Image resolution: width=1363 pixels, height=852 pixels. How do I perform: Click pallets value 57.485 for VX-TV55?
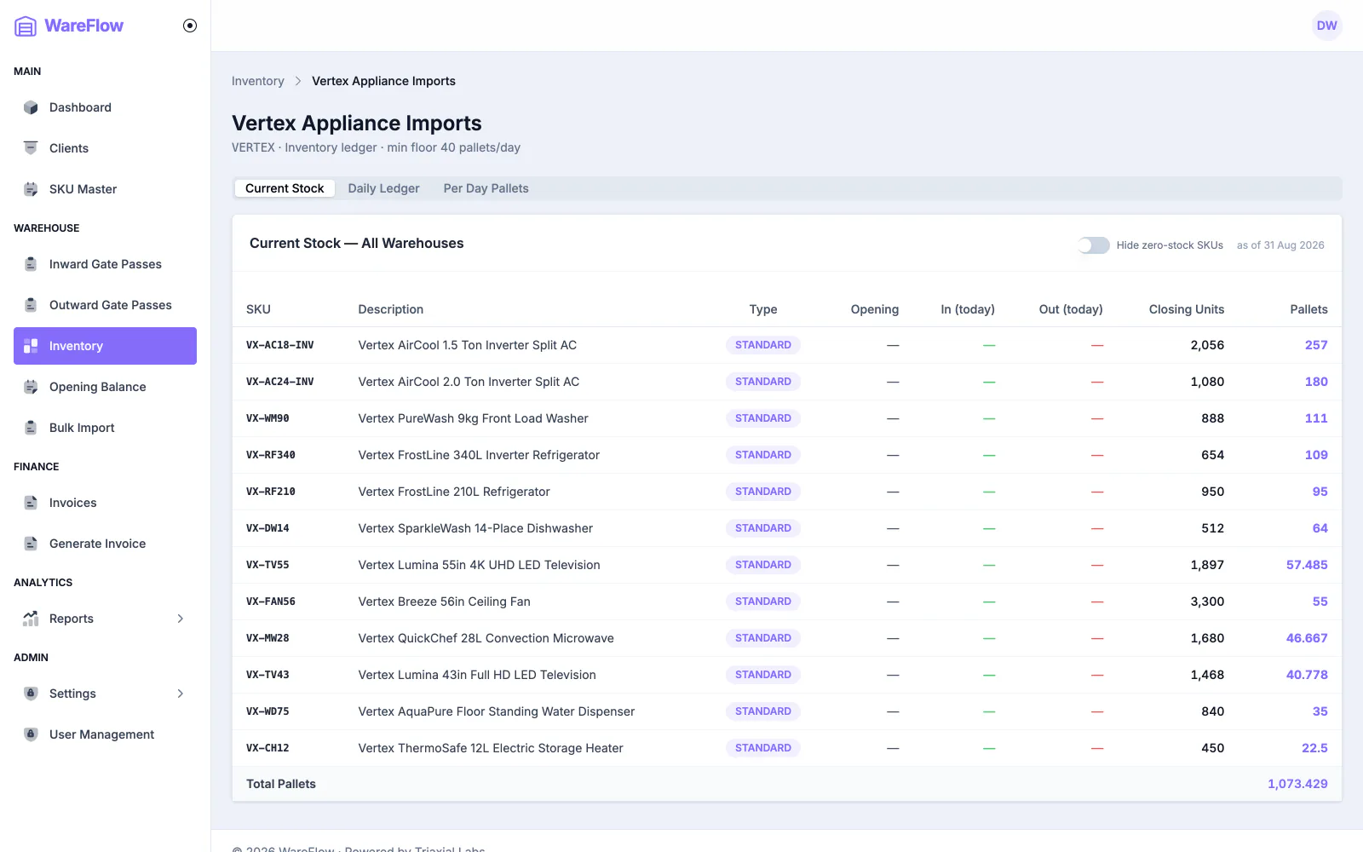(x=1307, y=565)
